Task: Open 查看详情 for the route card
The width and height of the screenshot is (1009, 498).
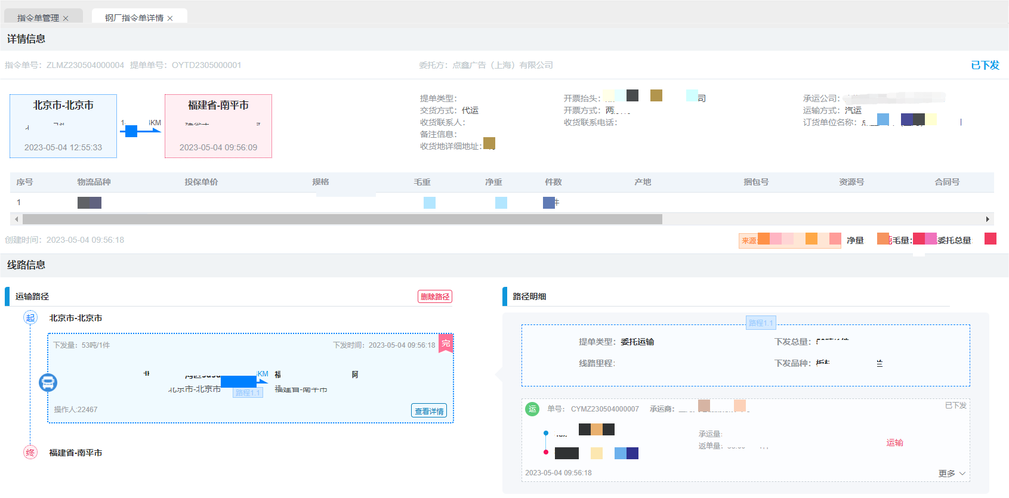Action: point(429,411)
